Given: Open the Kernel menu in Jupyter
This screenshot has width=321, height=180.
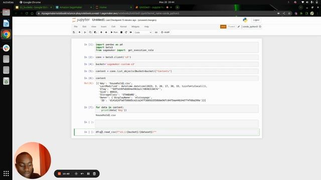Looking at the screenshot, I should pos(123,26).
